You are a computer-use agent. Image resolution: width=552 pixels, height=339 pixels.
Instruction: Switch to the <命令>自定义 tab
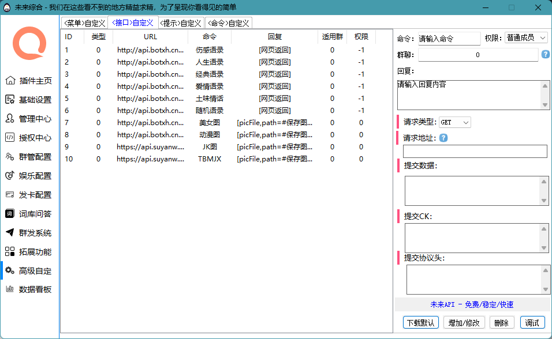(229, 23)
